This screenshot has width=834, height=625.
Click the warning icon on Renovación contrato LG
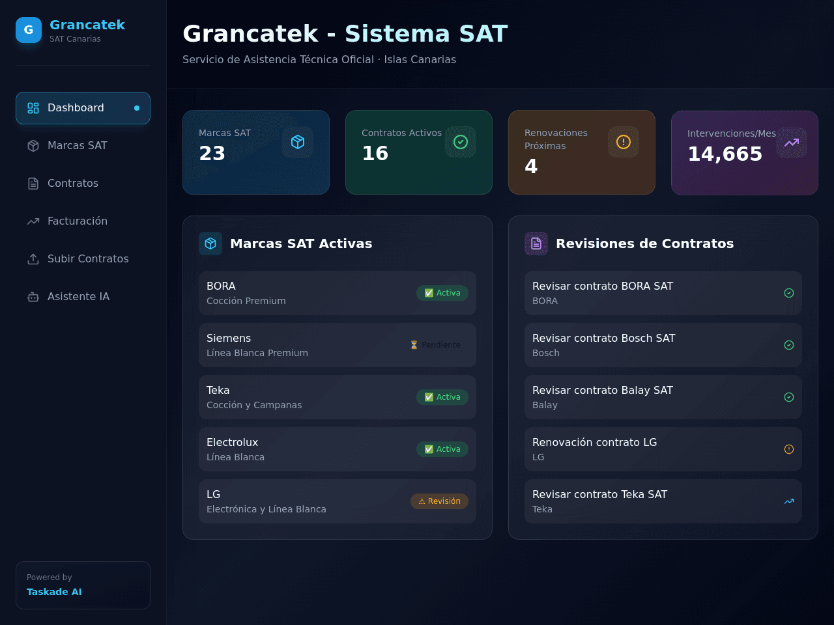coord(789,449)
